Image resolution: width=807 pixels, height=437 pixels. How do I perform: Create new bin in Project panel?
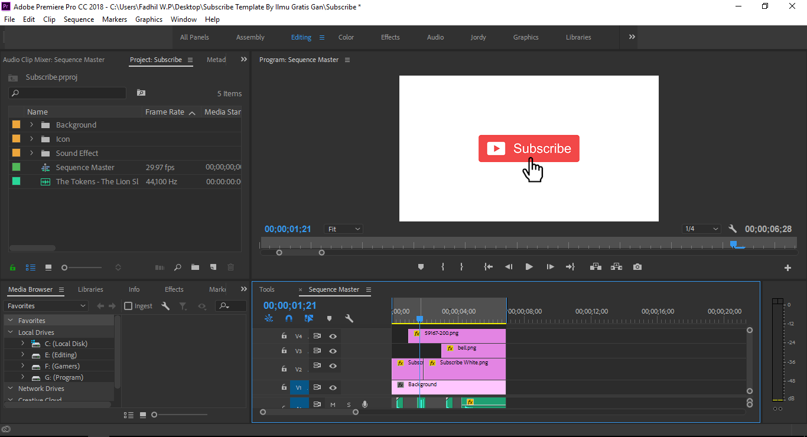(195, 268)
